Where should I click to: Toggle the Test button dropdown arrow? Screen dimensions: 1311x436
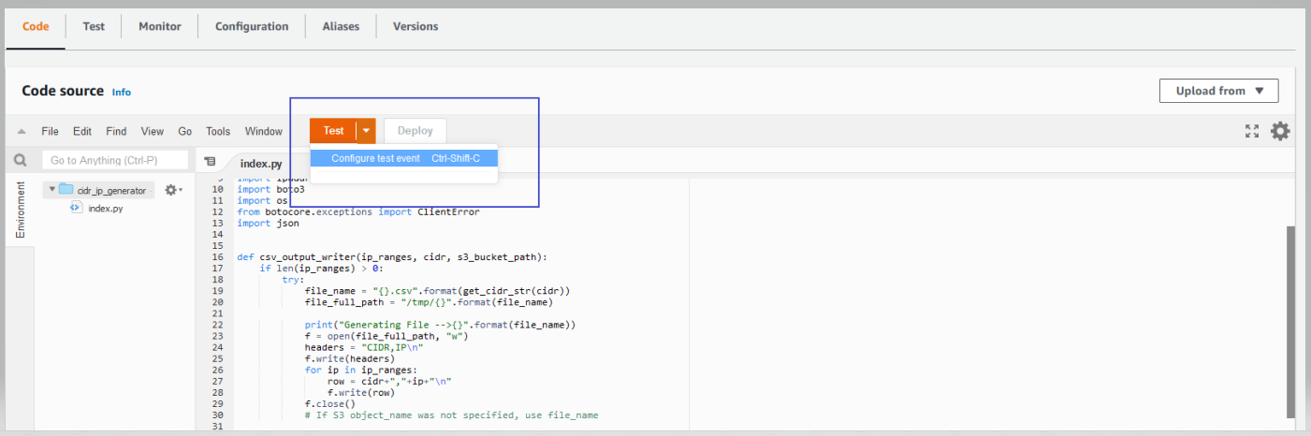(367, 131)
